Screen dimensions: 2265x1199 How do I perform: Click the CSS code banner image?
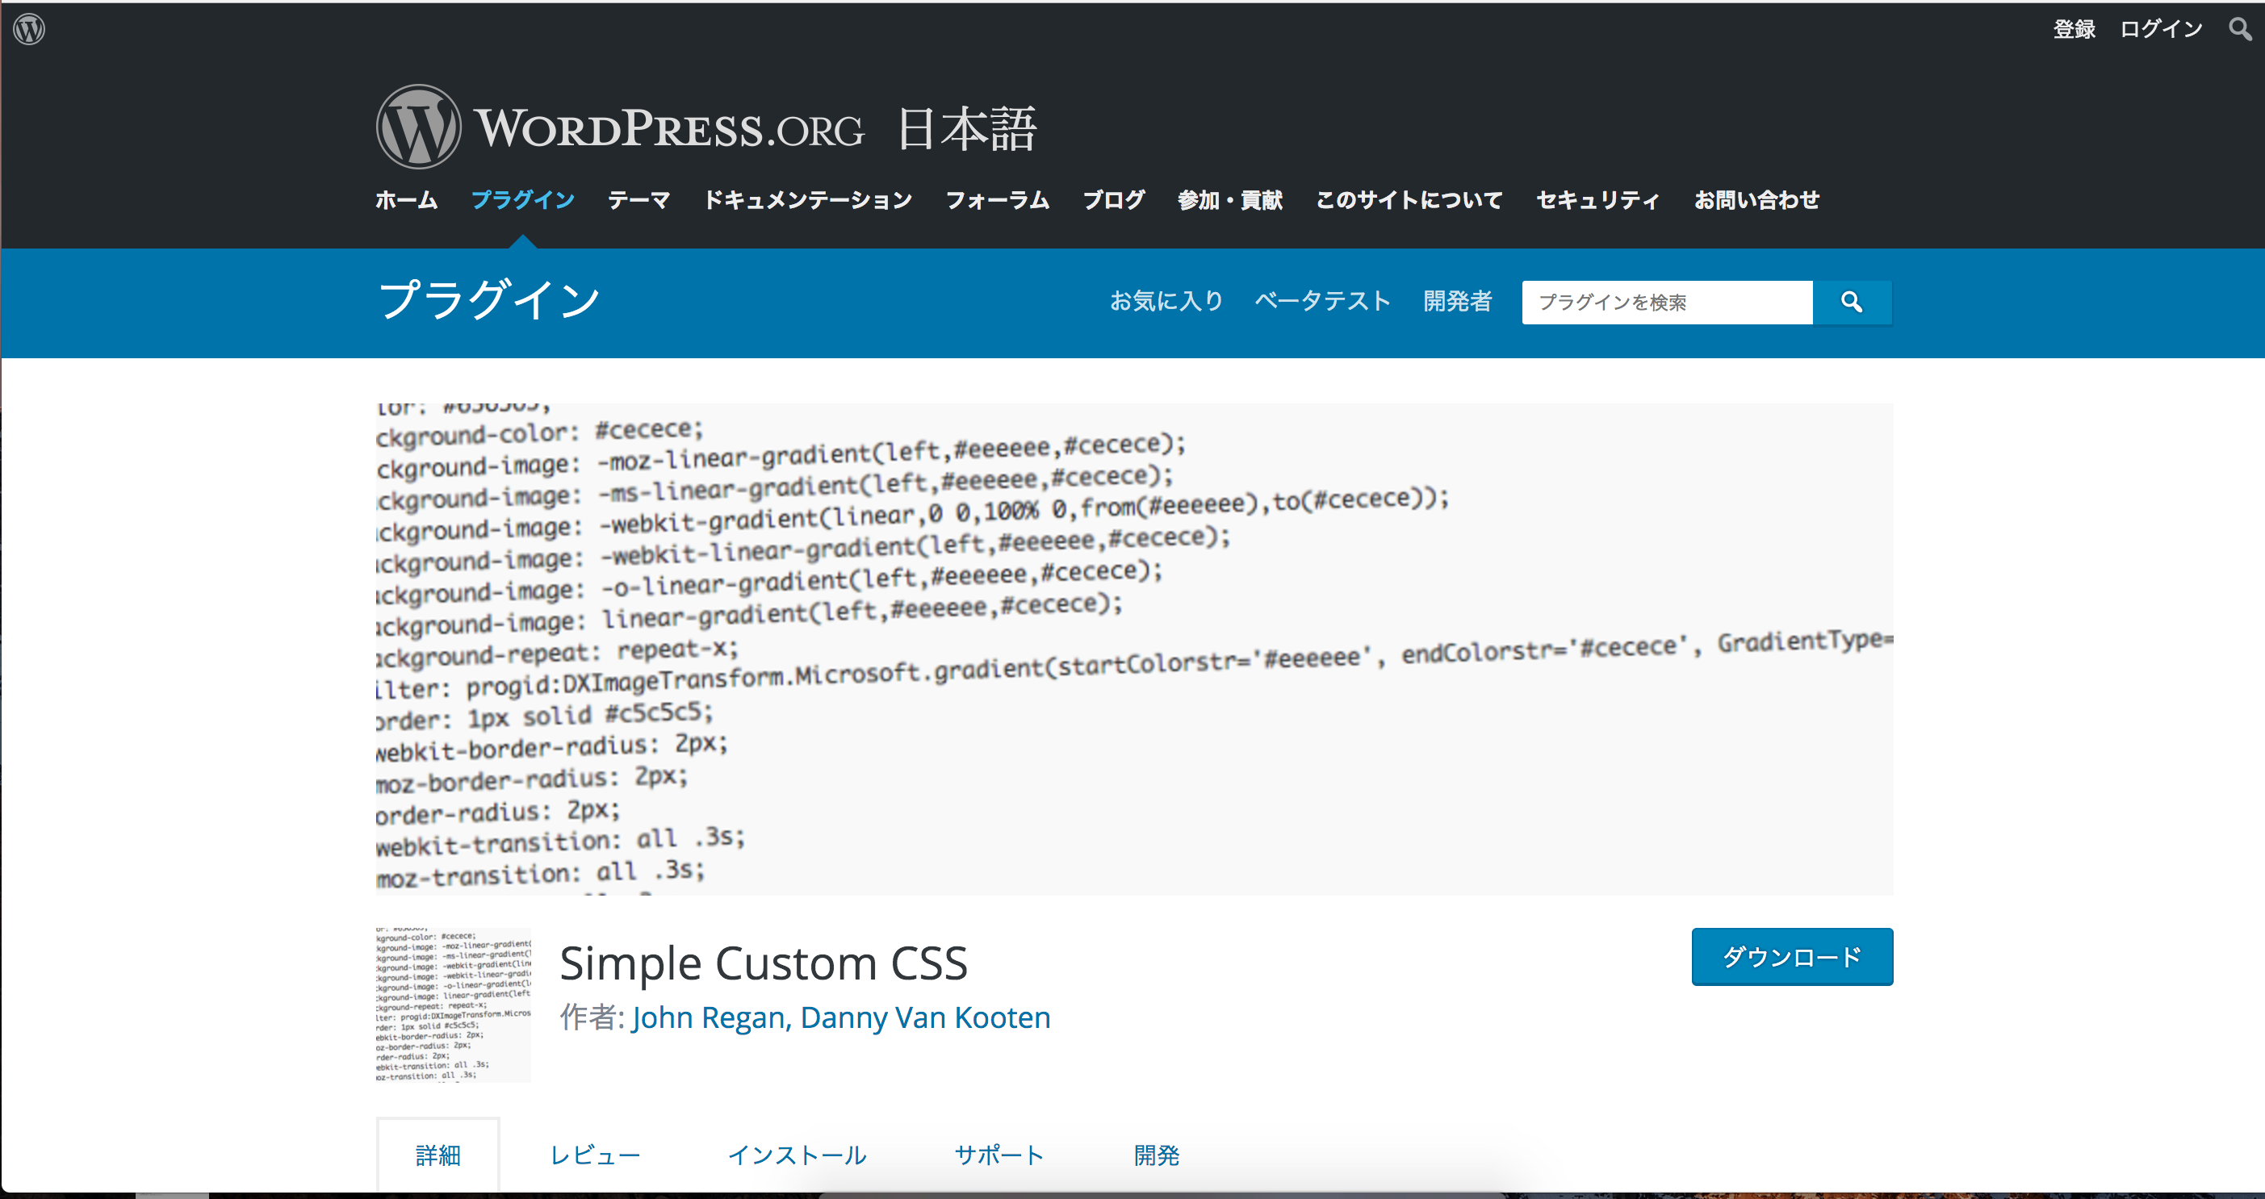pyautogui.click(x=1134, y=649)
